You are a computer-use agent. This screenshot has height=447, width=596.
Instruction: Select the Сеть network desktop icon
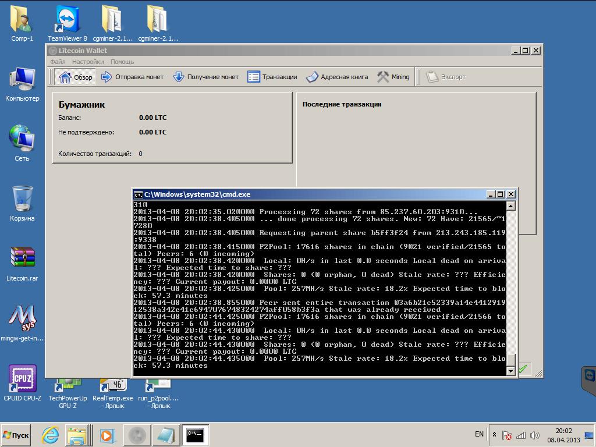(x=22, y=143)
